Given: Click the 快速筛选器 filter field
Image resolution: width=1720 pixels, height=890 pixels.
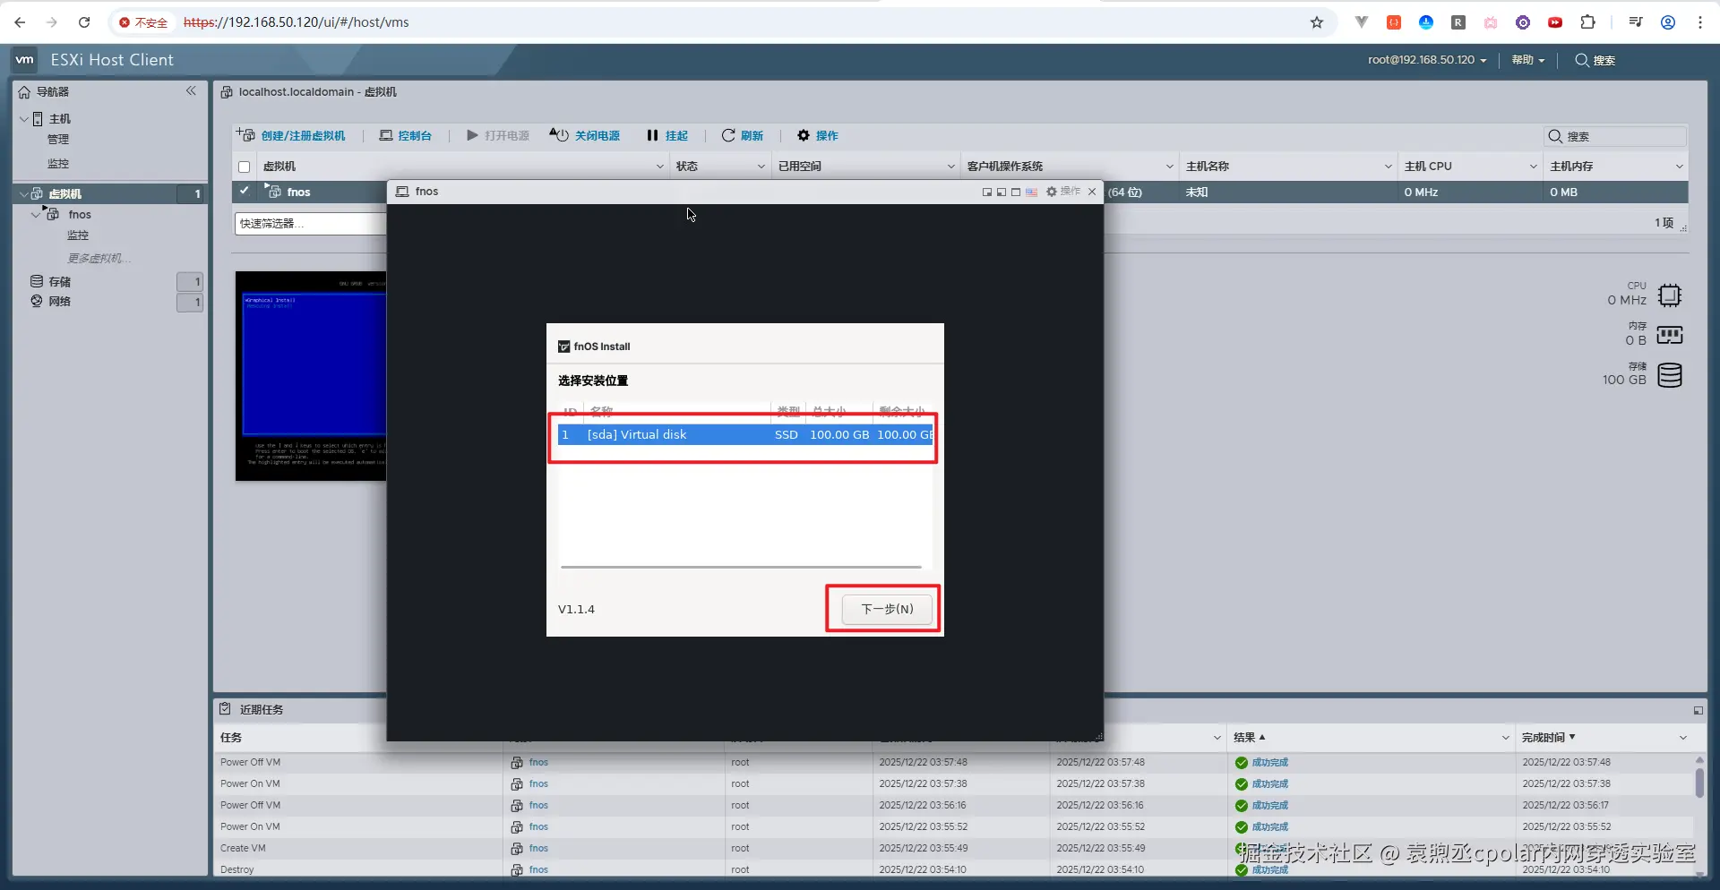Looking at the screenshot, I should 311,224.
